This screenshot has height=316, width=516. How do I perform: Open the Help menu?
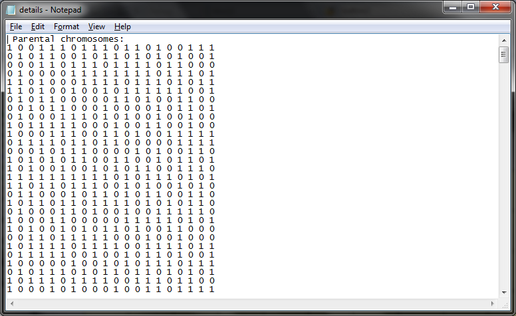(122, 27)
